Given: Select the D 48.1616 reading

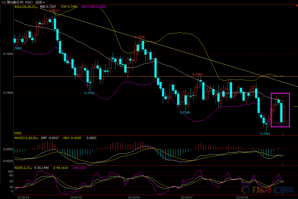Looking at the screenshot, I should click(60, 168).
